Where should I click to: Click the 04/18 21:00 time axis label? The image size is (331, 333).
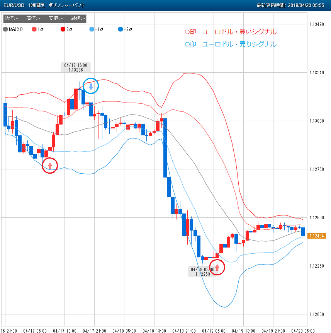click(x=184, y=331)
